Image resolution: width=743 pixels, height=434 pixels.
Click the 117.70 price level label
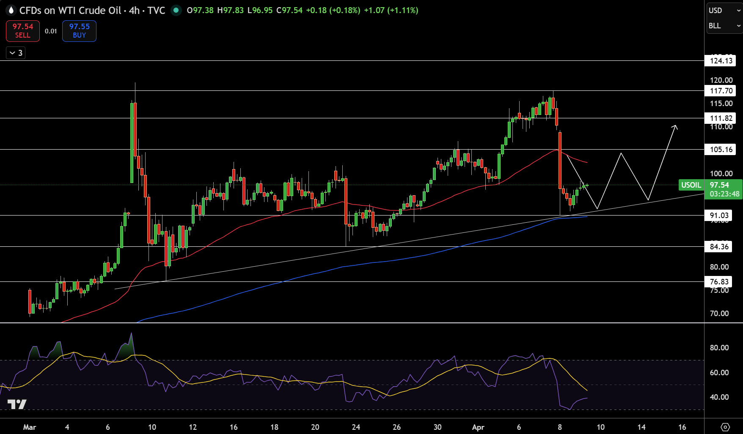point(721,90)
